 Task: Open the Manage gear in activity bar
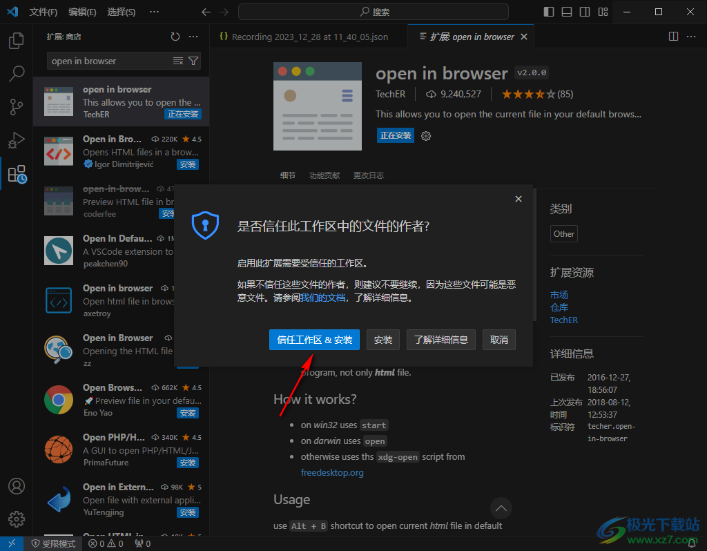point(17,519)
